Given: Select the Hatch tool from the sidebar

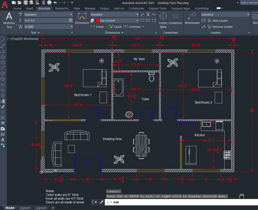Looking at the screenshot, I should tap(3, 117).
